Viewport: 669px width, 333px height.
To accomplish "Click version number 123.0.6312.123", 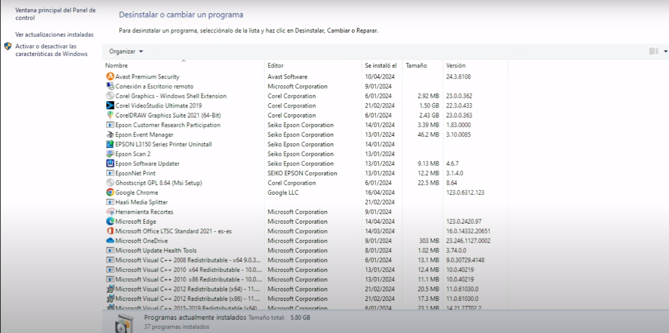I will pos(465,193).
